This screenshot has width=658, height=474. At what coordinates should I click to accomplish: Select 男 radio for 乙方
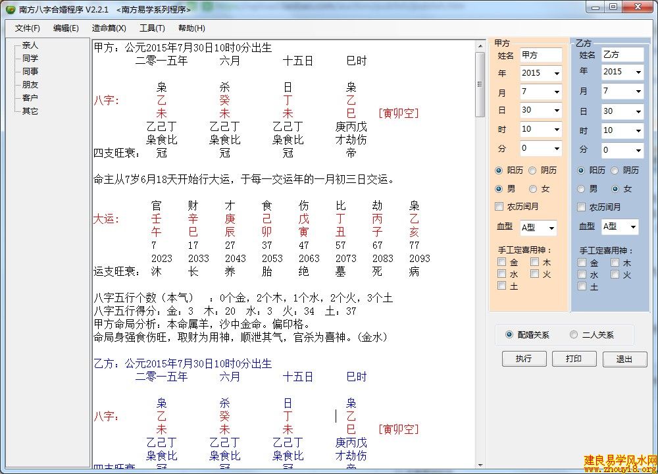(581, 189)
